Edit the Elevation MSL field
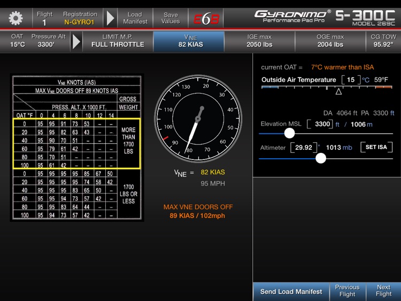The width and height of the screenshot is (401, 301). click(320, 124)
